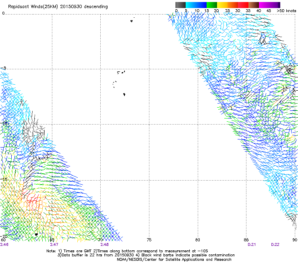298x262 pixels.
Task: Select the cyan-blue 5-15 knots legend swatch
Action: pos(196,5)
